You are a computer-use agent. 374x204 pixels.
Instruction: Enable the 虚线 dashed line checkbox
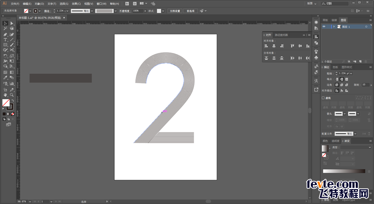click(x=323, y=98)
